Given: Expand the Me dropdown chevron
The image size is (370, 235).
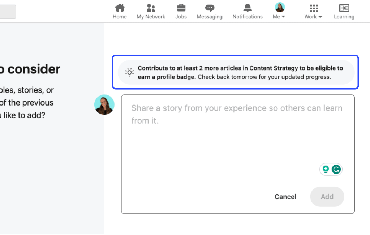Looking at the screenshot, I should [x=283, y=16].
